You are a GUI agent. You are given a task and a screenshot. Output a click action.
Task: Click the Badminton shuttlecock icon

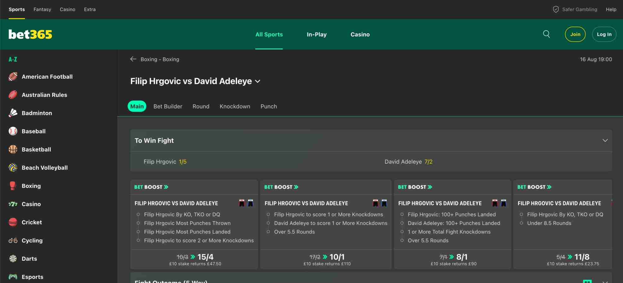click(x=13, y=113)
